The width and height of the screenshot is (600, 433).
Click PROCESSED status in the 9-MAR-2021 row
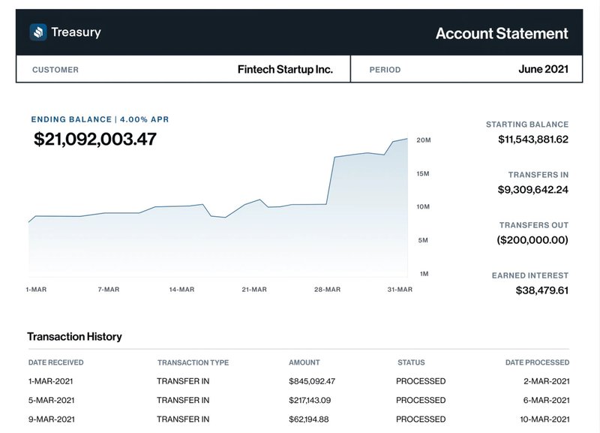421,419
